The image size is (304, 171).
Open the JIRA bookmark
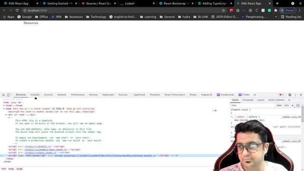point(57,17)
